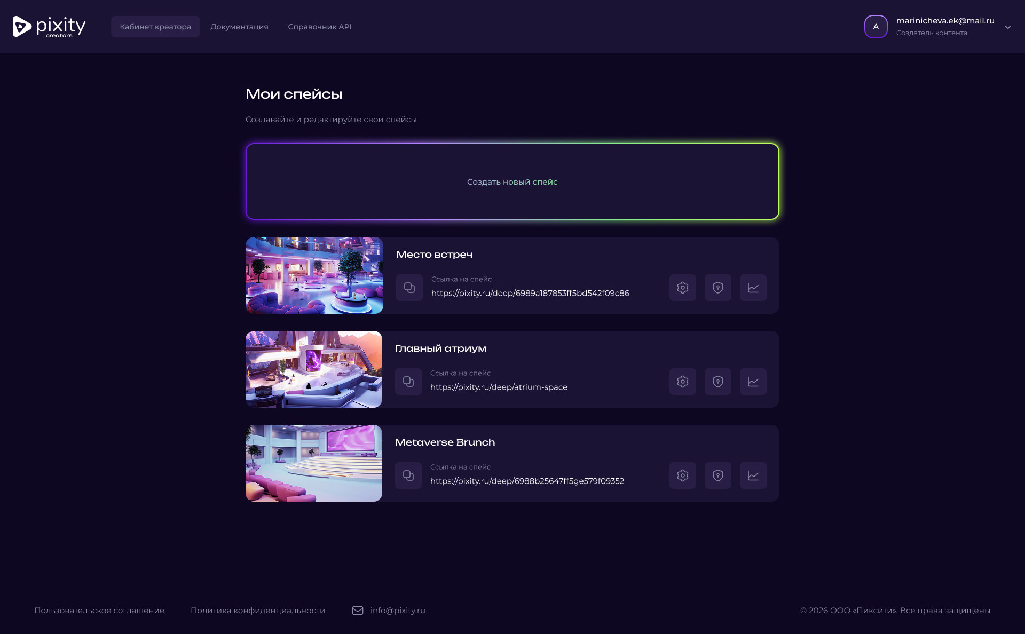Open Metaverse Brunch space thumbnail
This screenshot has height=634, width=1025.
click(314, 463)
